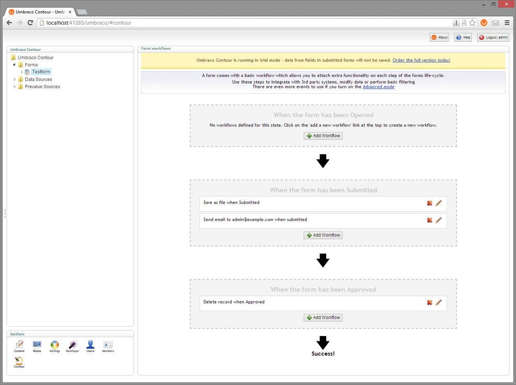
Task: Open the Chrome hamburger menu
Action: (507, 23)
